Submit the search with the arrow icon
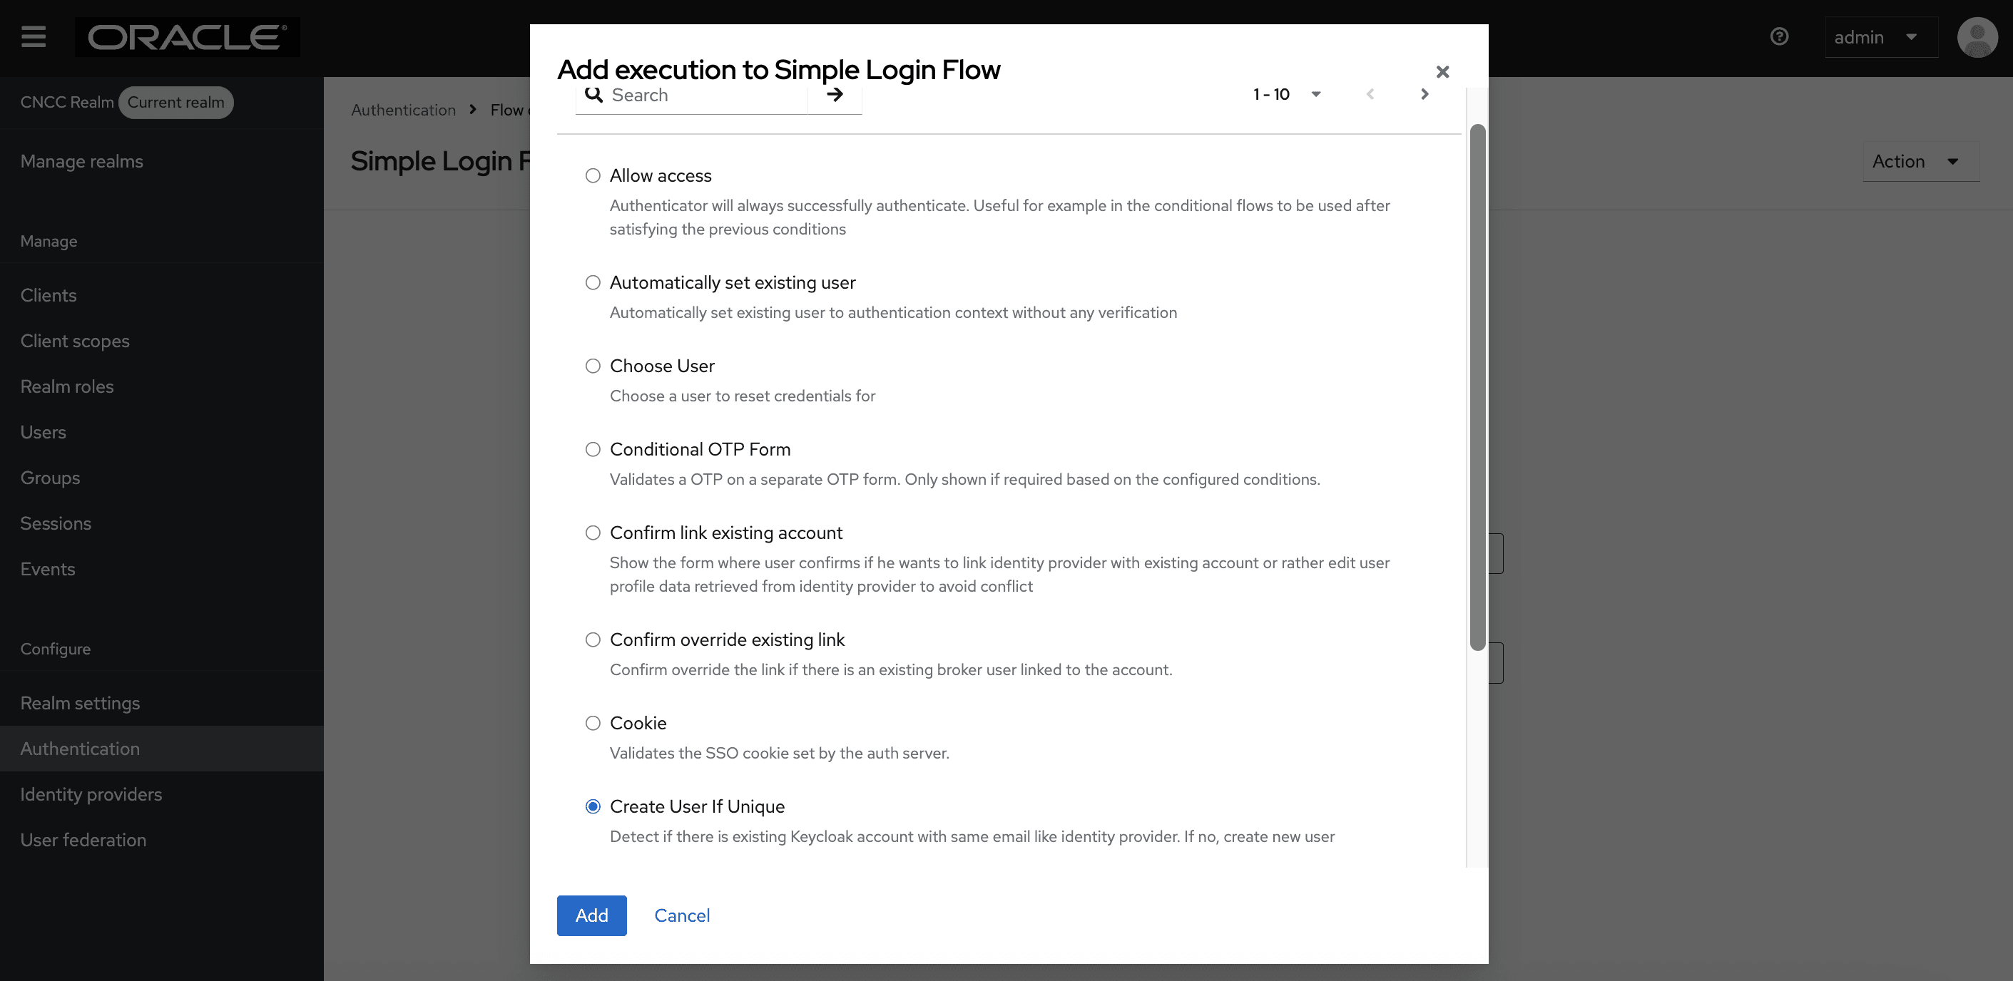The image size is (2013, 981). (x=834, y=93)
